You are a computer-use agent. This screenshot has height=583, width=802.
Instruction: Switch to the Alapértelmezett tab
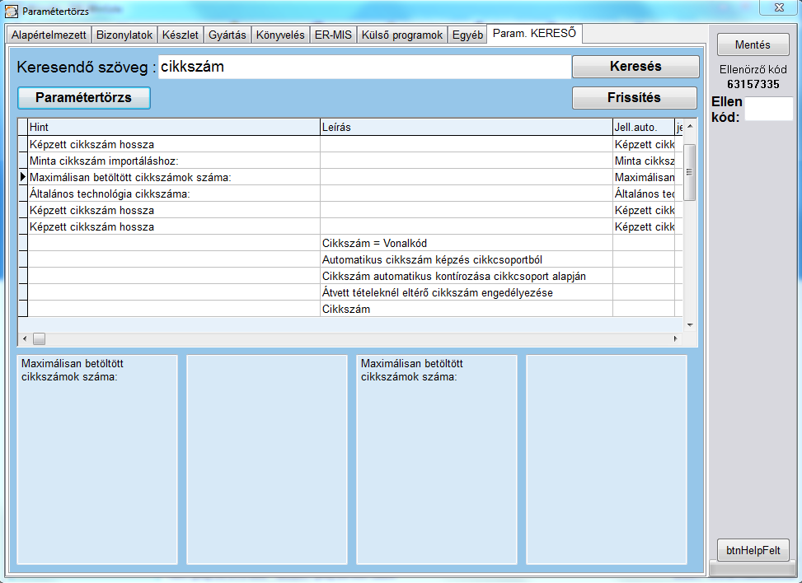click(x=49, y=35)
